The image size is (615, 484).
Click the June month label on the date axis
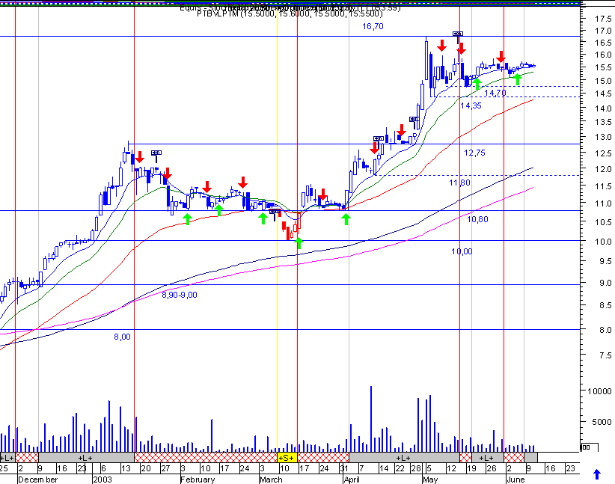(x=515, y=480)
